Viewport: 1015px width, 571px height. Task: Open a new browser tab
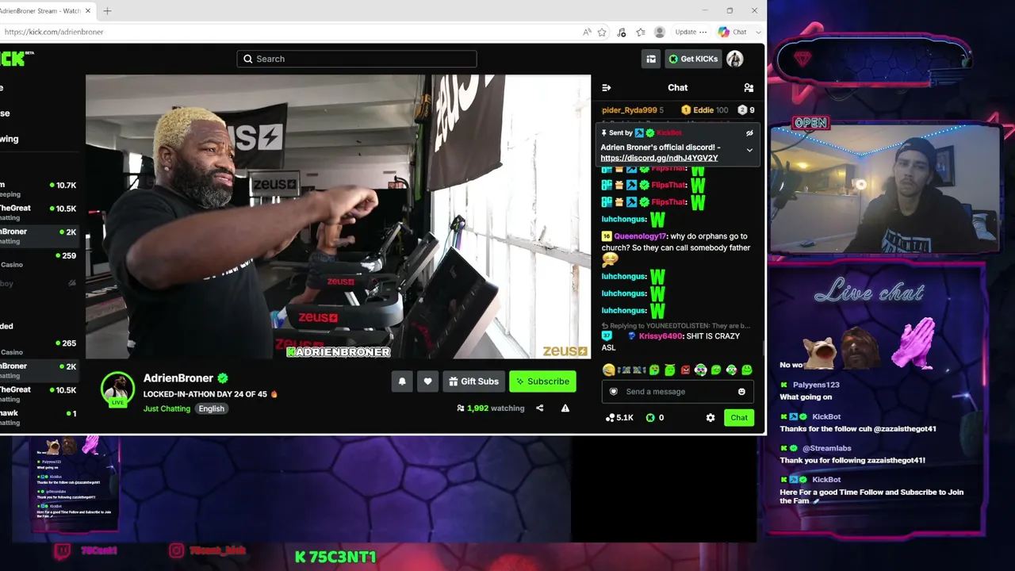107,11
